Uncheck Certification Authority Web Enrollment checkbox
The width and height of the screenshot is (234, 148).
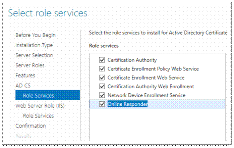tap(102, 86)
